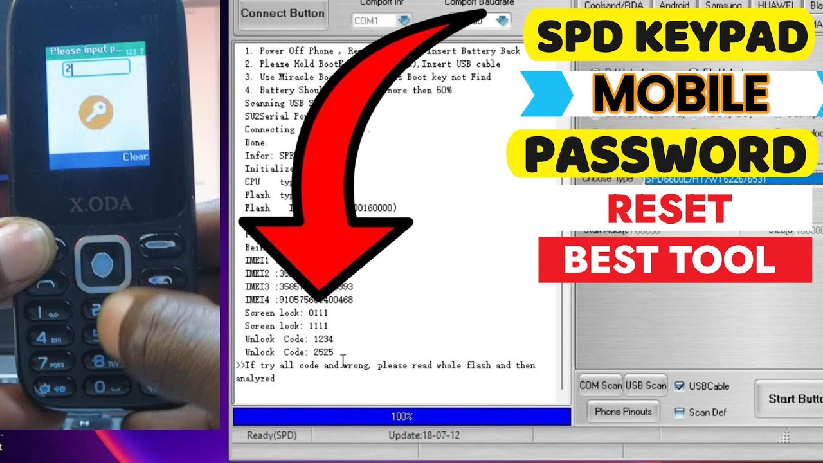This screenshot has width=823, height=463.
Task: Click the 100% progress bar
Action: (x=402, y=416)
